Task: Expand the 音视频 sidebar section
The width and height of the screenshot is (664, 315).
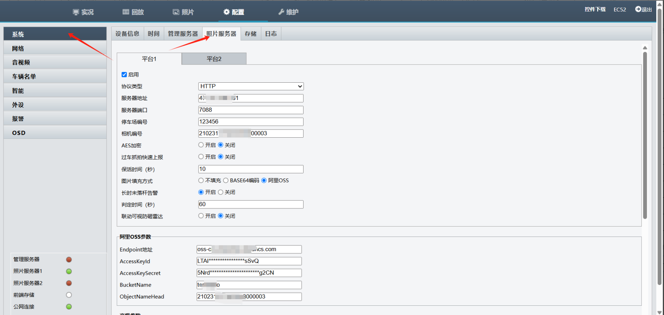Action: [55, 62]
